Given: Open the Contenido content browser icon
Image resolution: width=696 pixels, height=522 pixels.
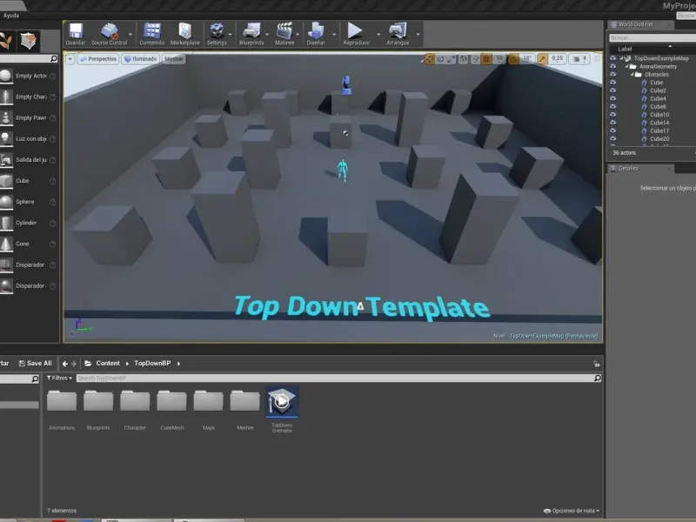Looking at the screenshot, I should [151, 34].
